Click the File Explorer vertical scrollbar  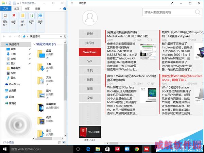pyautogui.click(x=65, y=72)
